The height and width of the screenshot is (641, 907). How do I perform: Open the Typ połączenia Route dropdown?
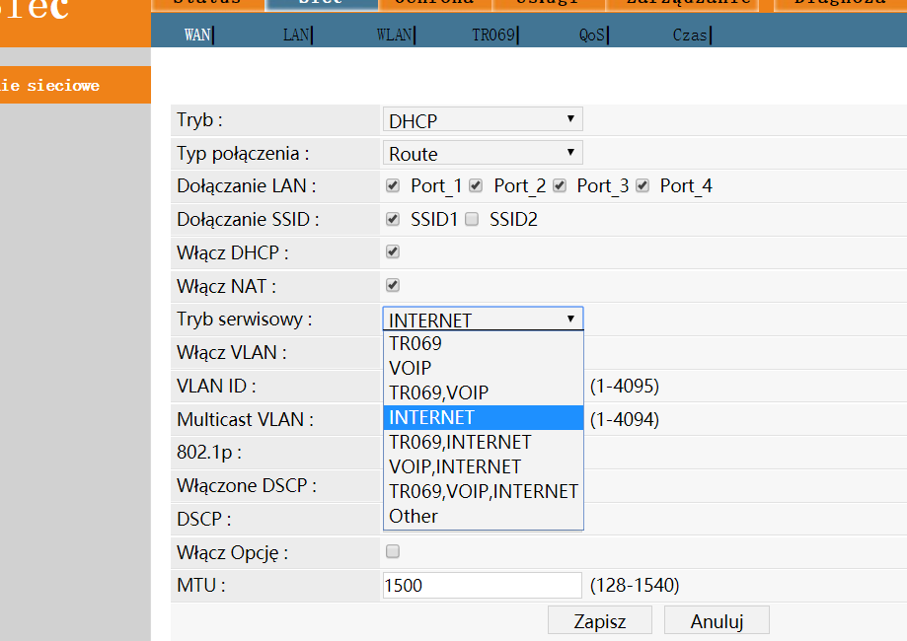(x=483, y=153)
